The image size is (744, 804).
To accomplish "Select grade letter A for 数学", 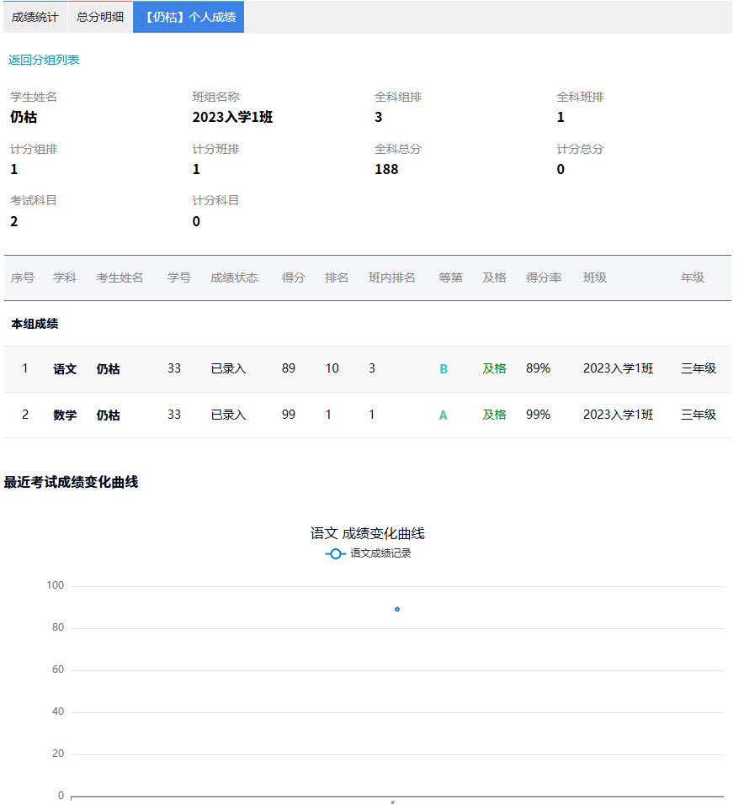I will point(444,414).
